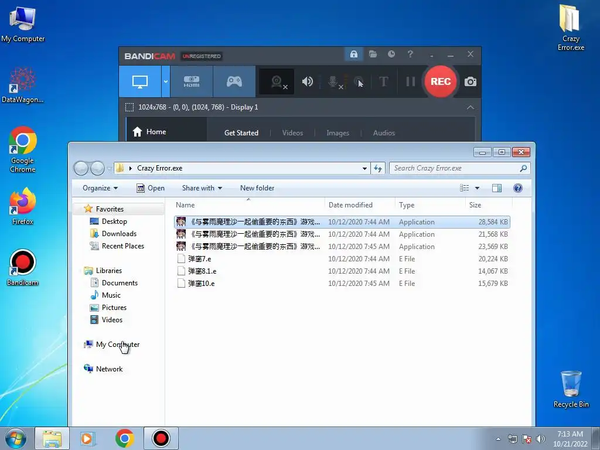Open view options dropdown arrow

477,188
